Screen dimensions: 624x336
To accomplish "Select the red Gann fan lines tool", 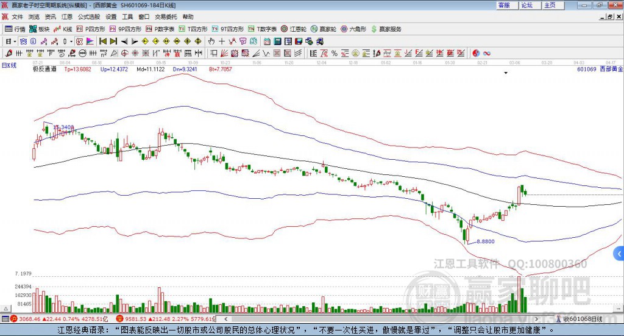I will 224,53.
